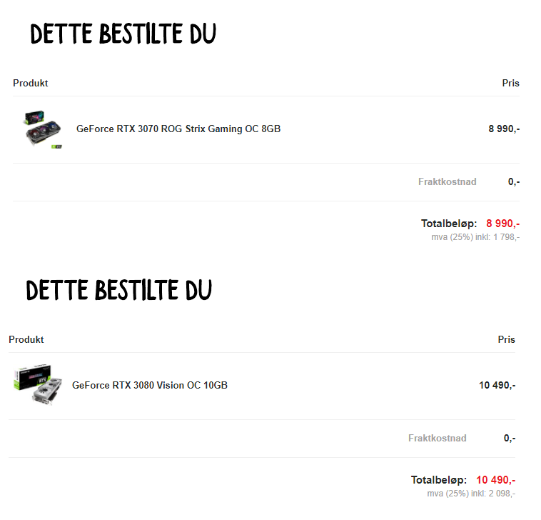This screenshot has width=541, height=520.
Task: Select the 8 990,- product price
Action: coord(504,129)
